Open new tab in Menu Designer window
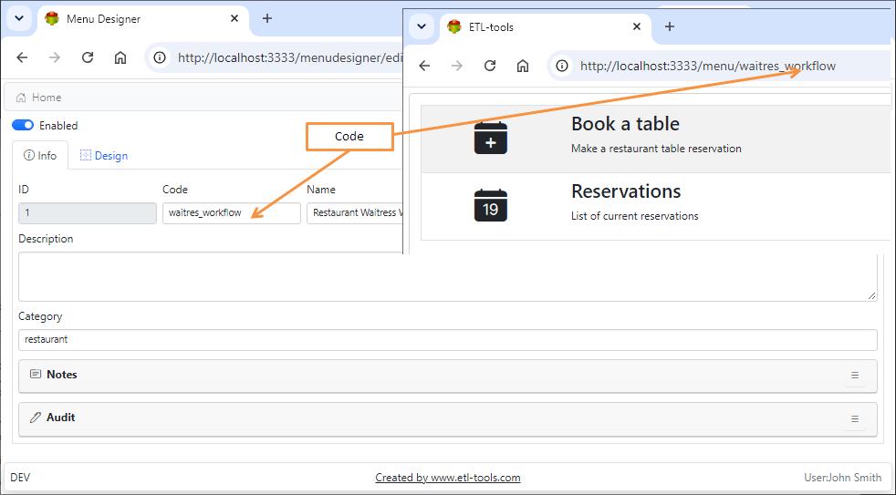This screenshot has width=896, height=495. pyautogui.click(x=266, y=18)
